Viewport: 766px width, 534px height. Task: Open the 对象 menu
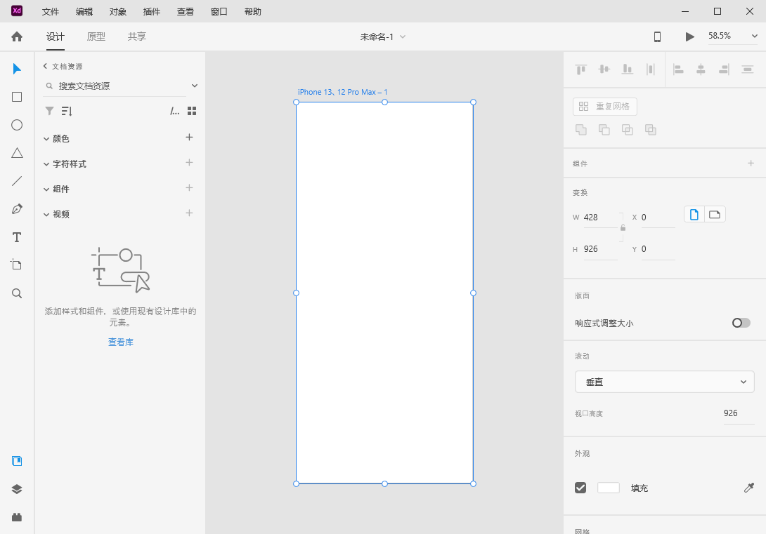pos(118,12)
